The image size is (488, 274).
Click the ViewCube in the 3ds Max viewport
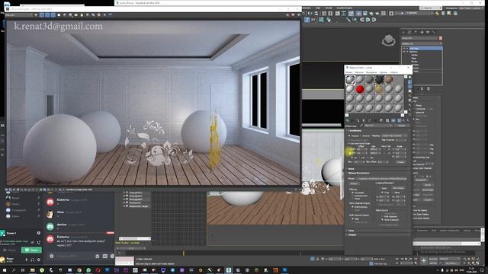pos(388,40)
